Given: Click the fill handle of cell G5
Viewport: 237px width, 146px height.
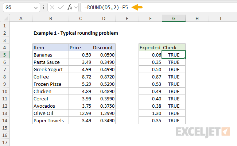Looking at the screenshot, I should 186,58.
